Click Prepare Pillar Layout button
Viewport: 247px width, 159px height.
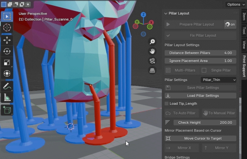point(194,24)
